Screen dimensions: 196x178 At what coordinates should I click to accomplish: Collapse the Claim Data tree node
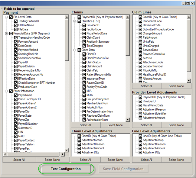click(x=74, y=50)
